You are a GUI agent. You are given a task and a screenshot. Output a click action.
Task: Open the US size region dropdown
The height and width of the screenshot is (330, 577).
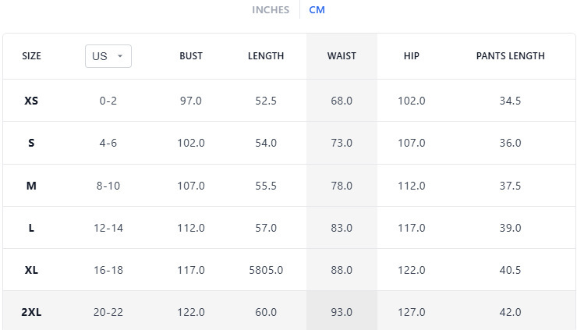tap(108, 56)
